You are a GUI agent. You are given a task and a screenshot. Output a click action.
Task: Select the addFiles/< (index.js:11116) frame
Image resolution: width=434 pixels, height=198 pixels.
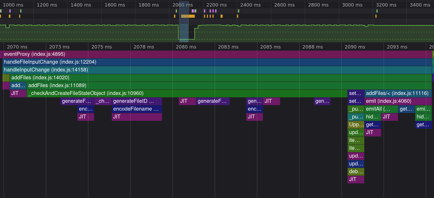point(398,93)
